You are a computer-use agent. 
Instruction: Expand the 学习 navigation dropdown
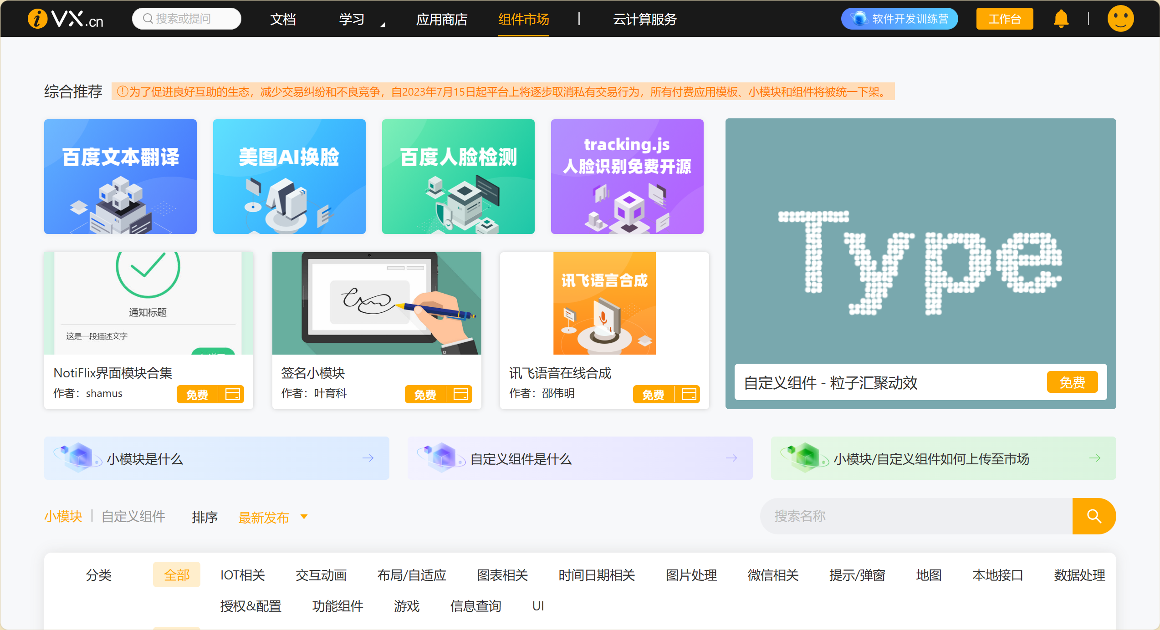pos(360,19)
